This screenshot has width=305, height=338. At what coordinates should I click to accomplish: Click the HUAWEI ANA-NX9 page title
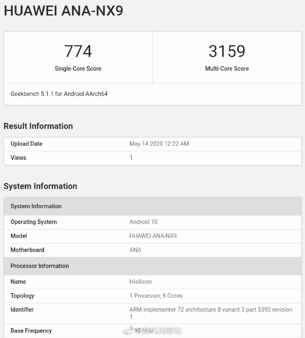tap(63, 11)
